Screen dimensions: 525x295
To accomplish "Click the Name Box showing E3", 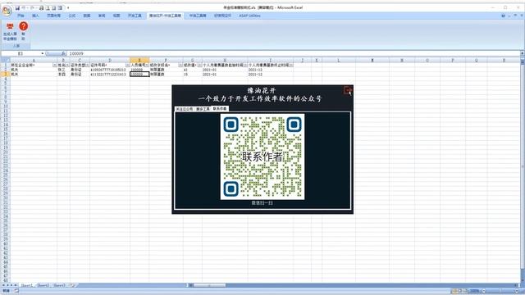I will coord(21,53).
